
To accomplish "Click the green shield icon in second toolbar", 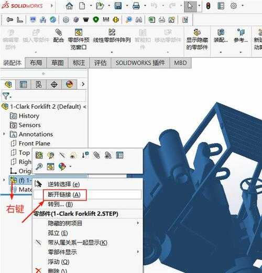I will (x=96, y=19).
